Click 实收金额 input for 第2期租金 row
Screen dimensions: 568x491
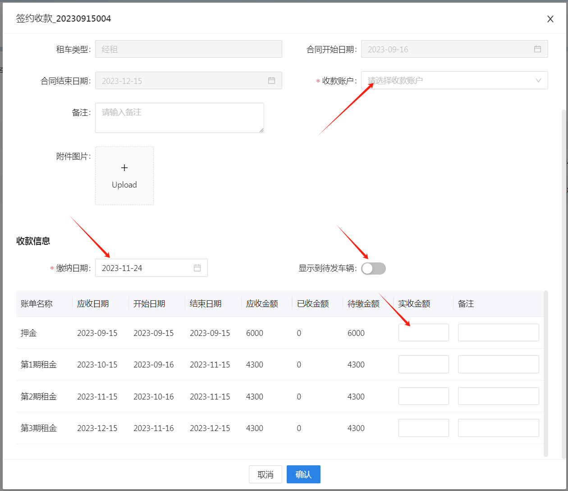423,396
